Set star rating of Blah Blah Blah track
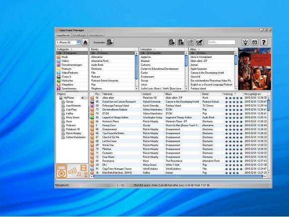 click(x=234, y=173)
